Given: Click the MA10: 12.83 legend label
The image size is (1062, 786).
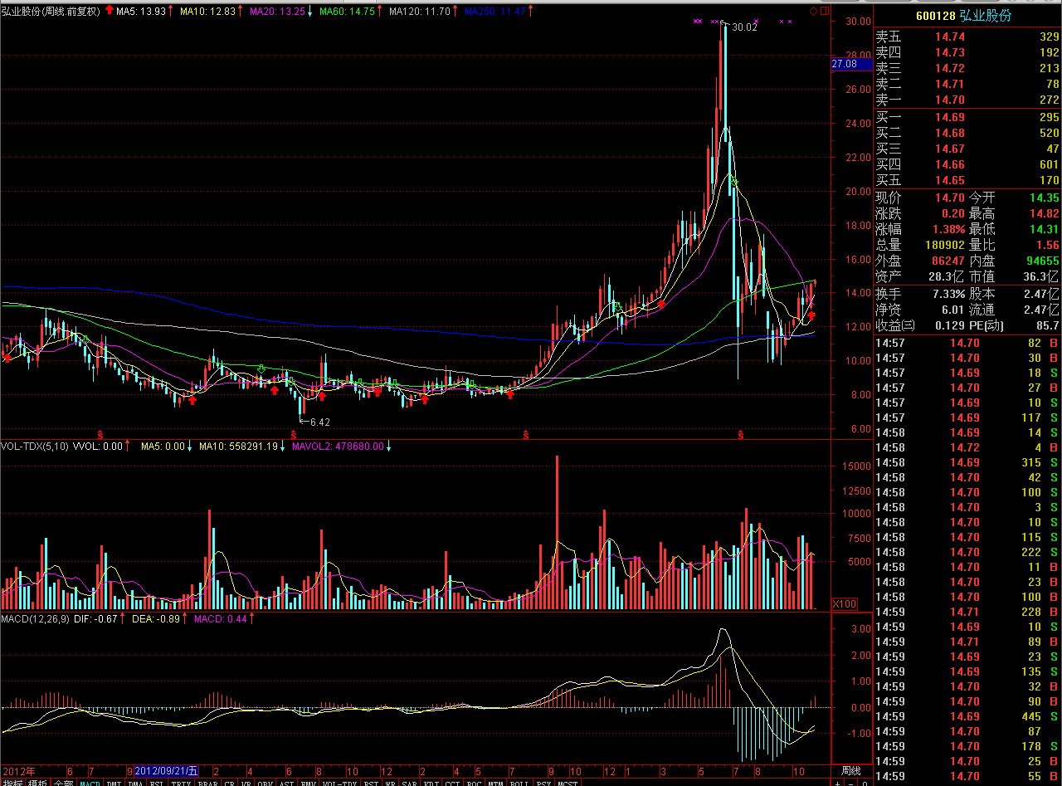Looking at the screenshot, I should 207,12.
